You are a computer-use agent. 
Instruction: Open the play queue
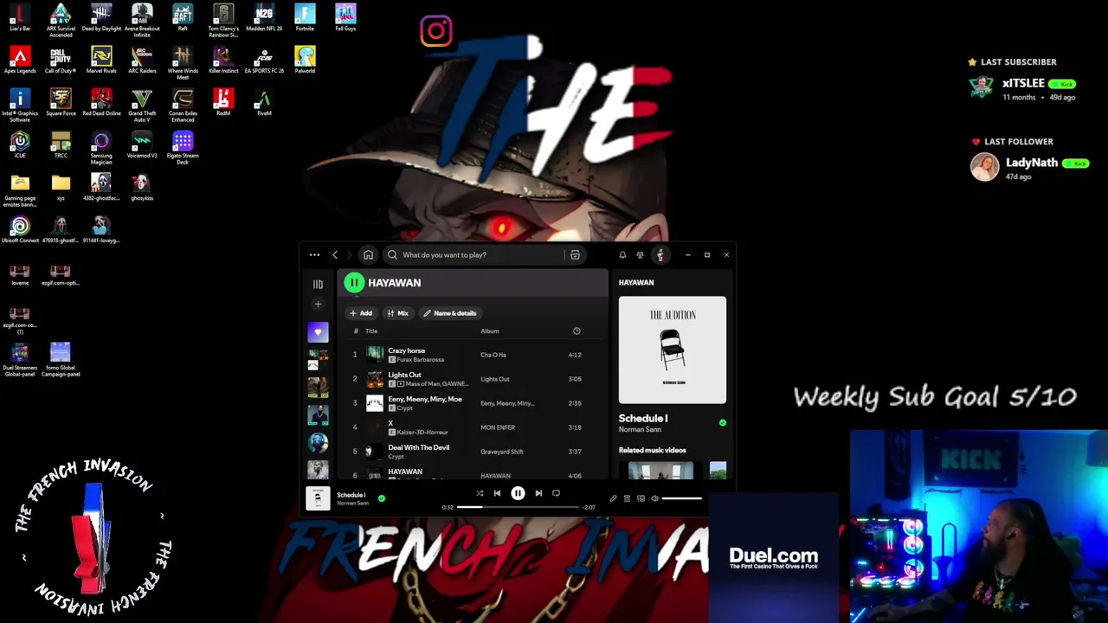point(627,498)
